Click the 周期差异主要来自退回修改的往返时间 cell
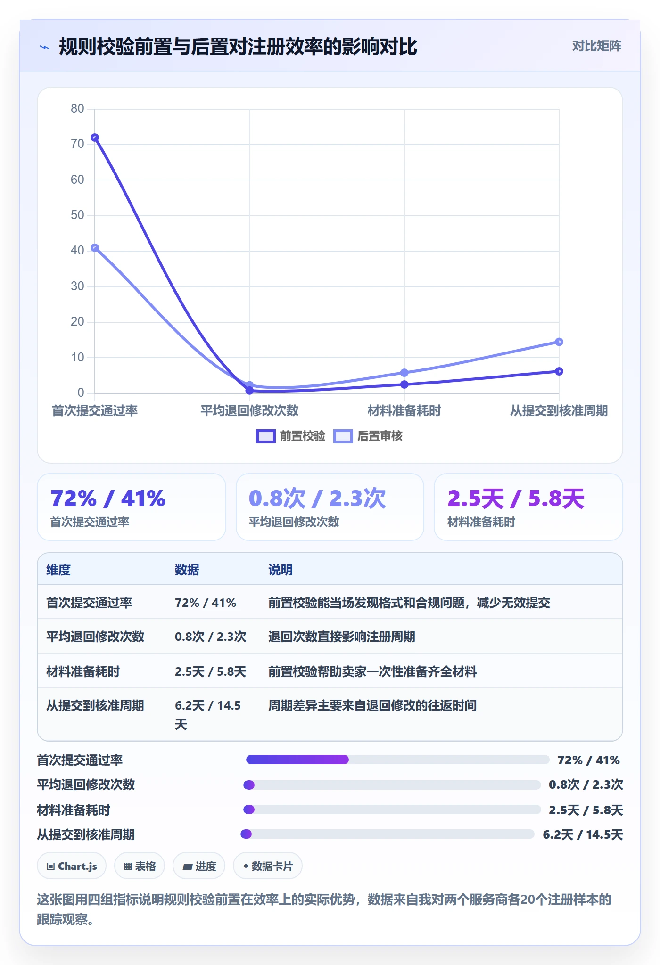The height and width of the screenshot is (965, 660). 372,705
